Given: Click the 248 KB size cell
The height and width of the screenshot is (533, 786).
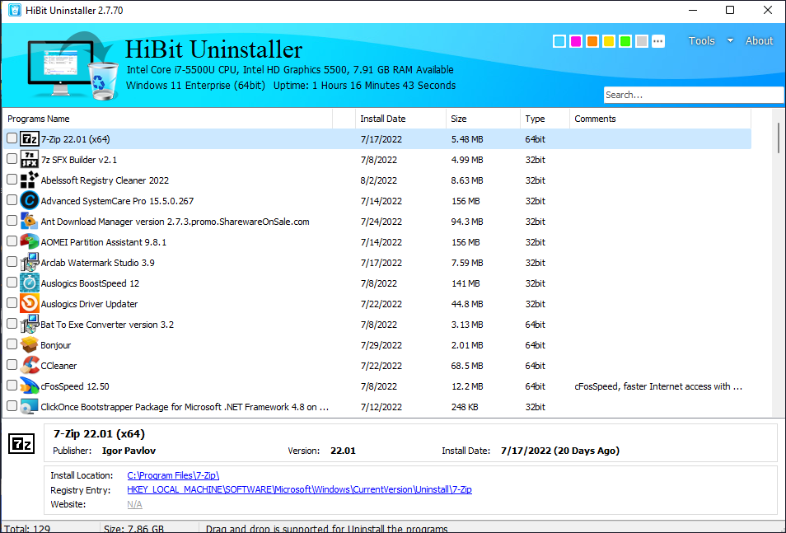Looking at the screenshot, I should click(x=466, y=407).
